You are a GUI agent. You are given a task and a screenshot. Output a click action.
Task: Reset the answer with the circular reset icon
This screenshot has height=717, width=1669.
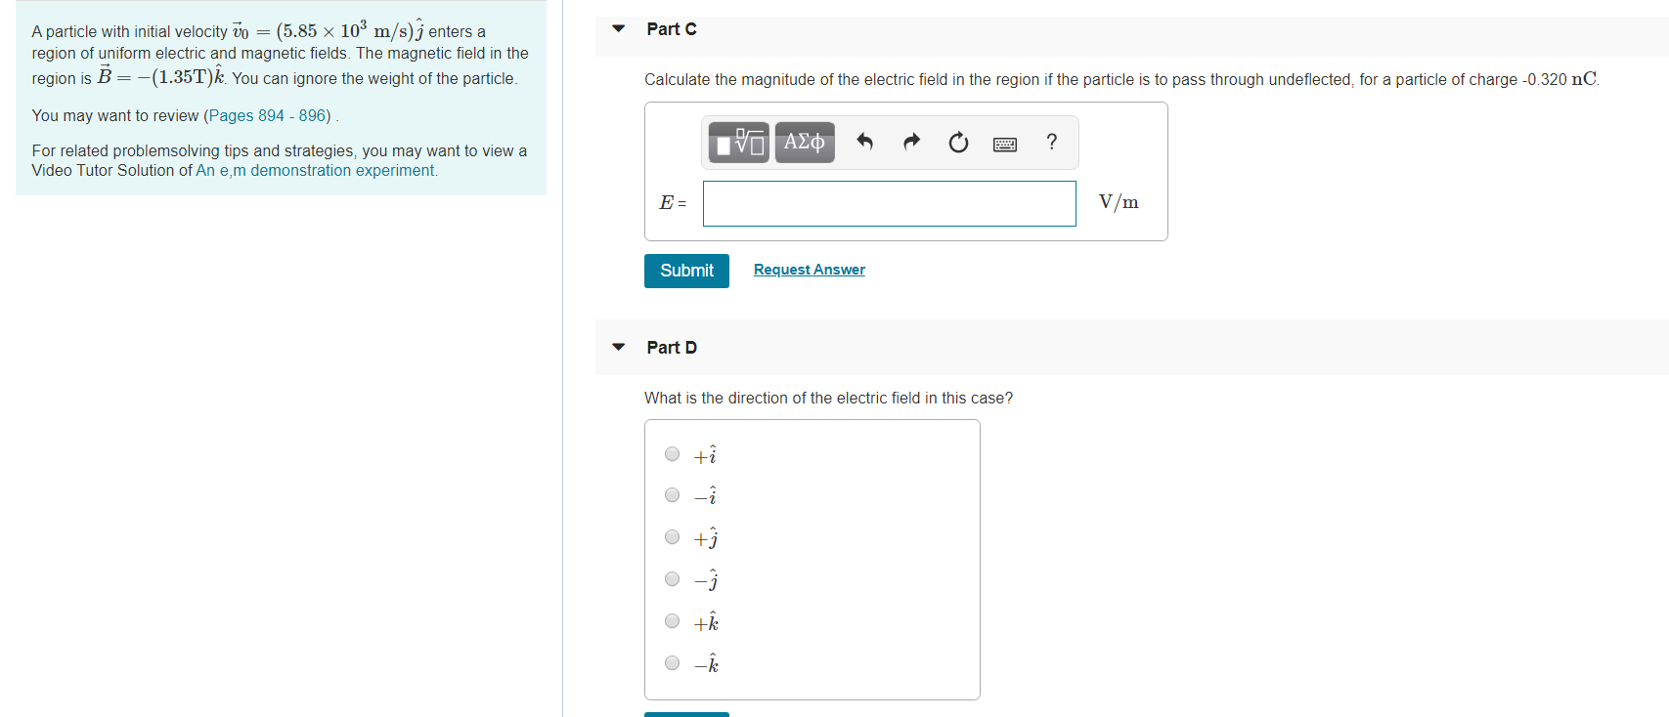click(957, 142)
